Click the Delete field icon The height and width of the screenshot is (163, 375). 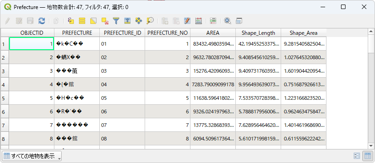pos(176,21)
